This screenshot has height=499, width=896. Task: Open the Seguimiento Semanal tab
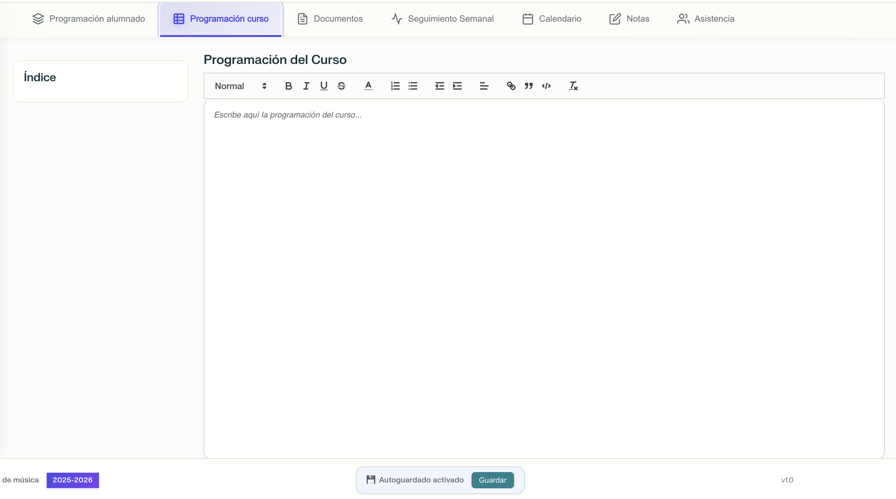coord(442,19)
